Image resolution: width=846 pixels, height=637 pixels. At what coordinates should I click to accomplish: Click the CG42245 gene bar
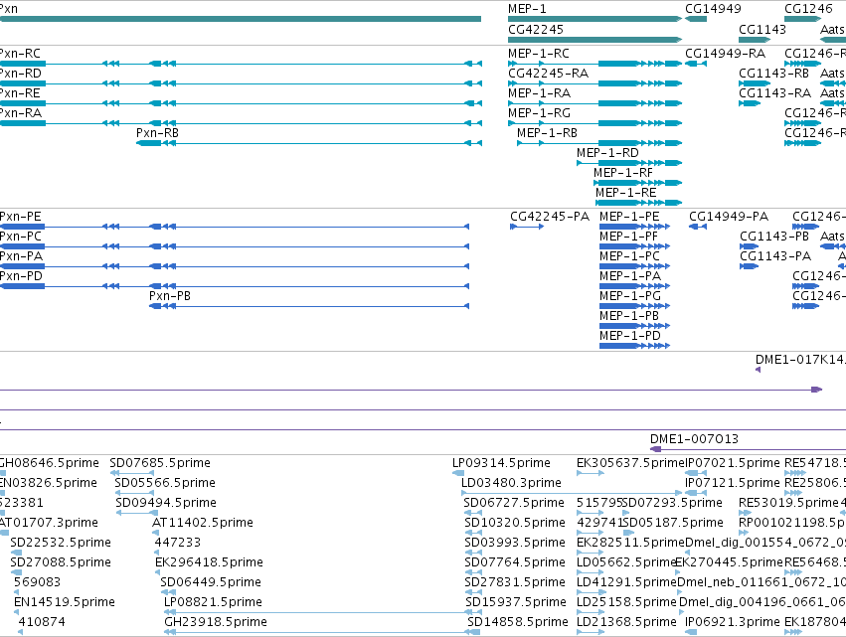pos(594,40)
